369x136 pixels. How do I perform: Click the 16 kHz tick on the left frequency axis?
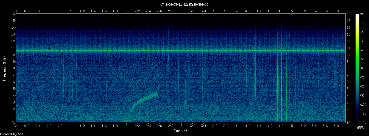coord(13,14)
